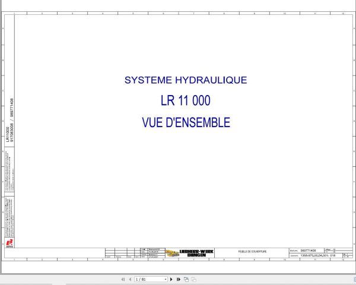Click the drawing number 1368-970.00.04.001

314,255
